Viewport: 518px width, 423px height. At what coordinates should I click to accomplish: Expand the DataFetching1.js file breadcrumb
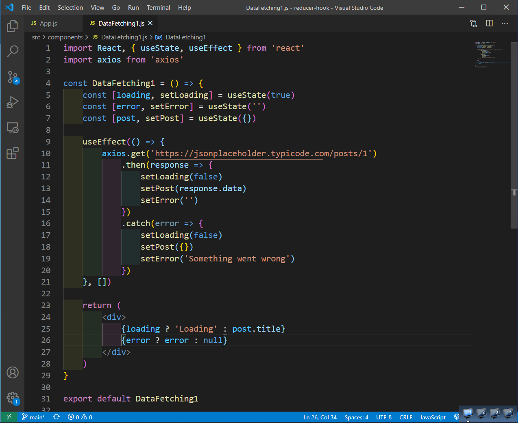coord(120,37)
